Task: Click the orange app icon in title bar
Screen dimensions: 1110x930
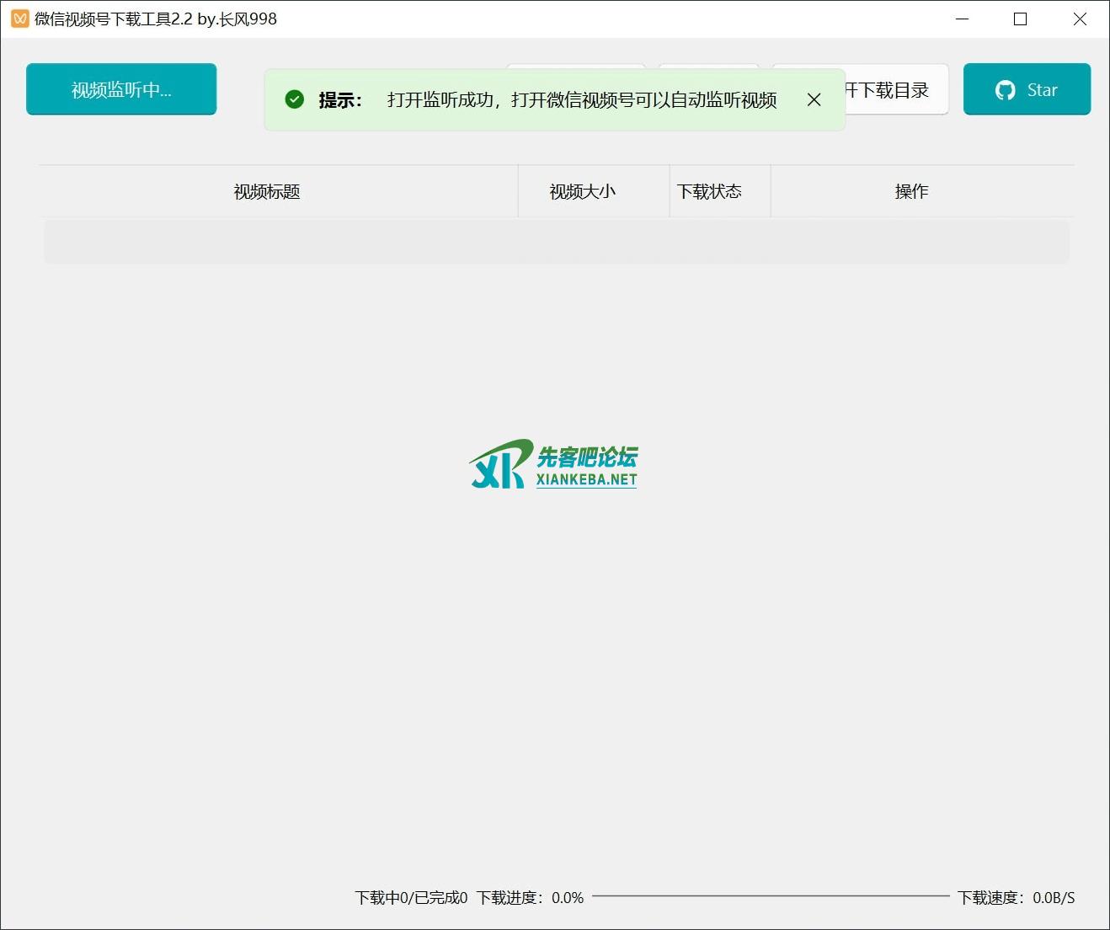Action: click(19, 19)
